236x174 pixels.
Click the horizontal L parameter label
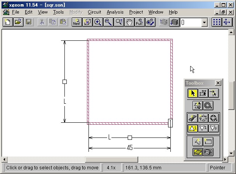pos(109,137)
